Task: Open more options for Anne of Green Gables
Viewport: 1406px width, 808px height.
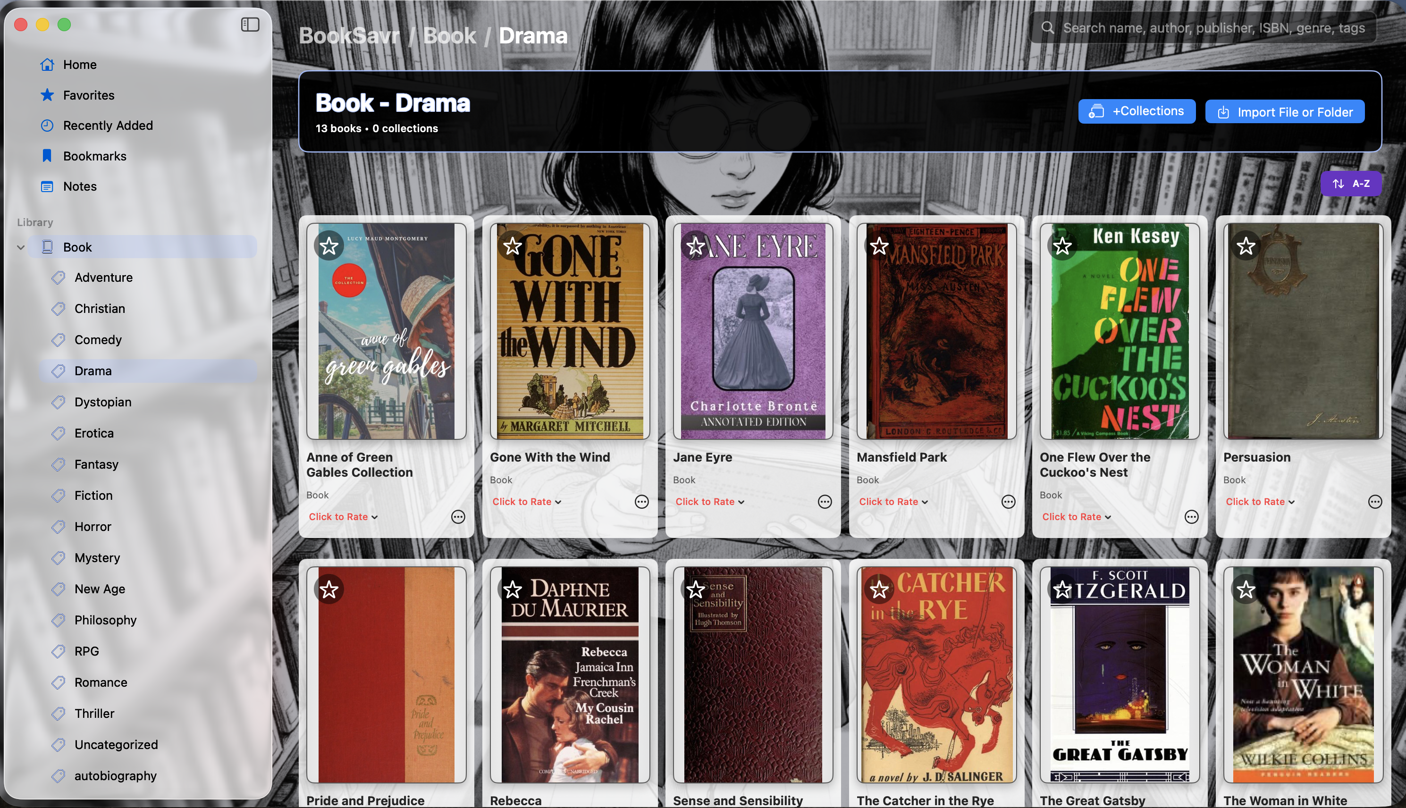Action: tap(458, 517)
